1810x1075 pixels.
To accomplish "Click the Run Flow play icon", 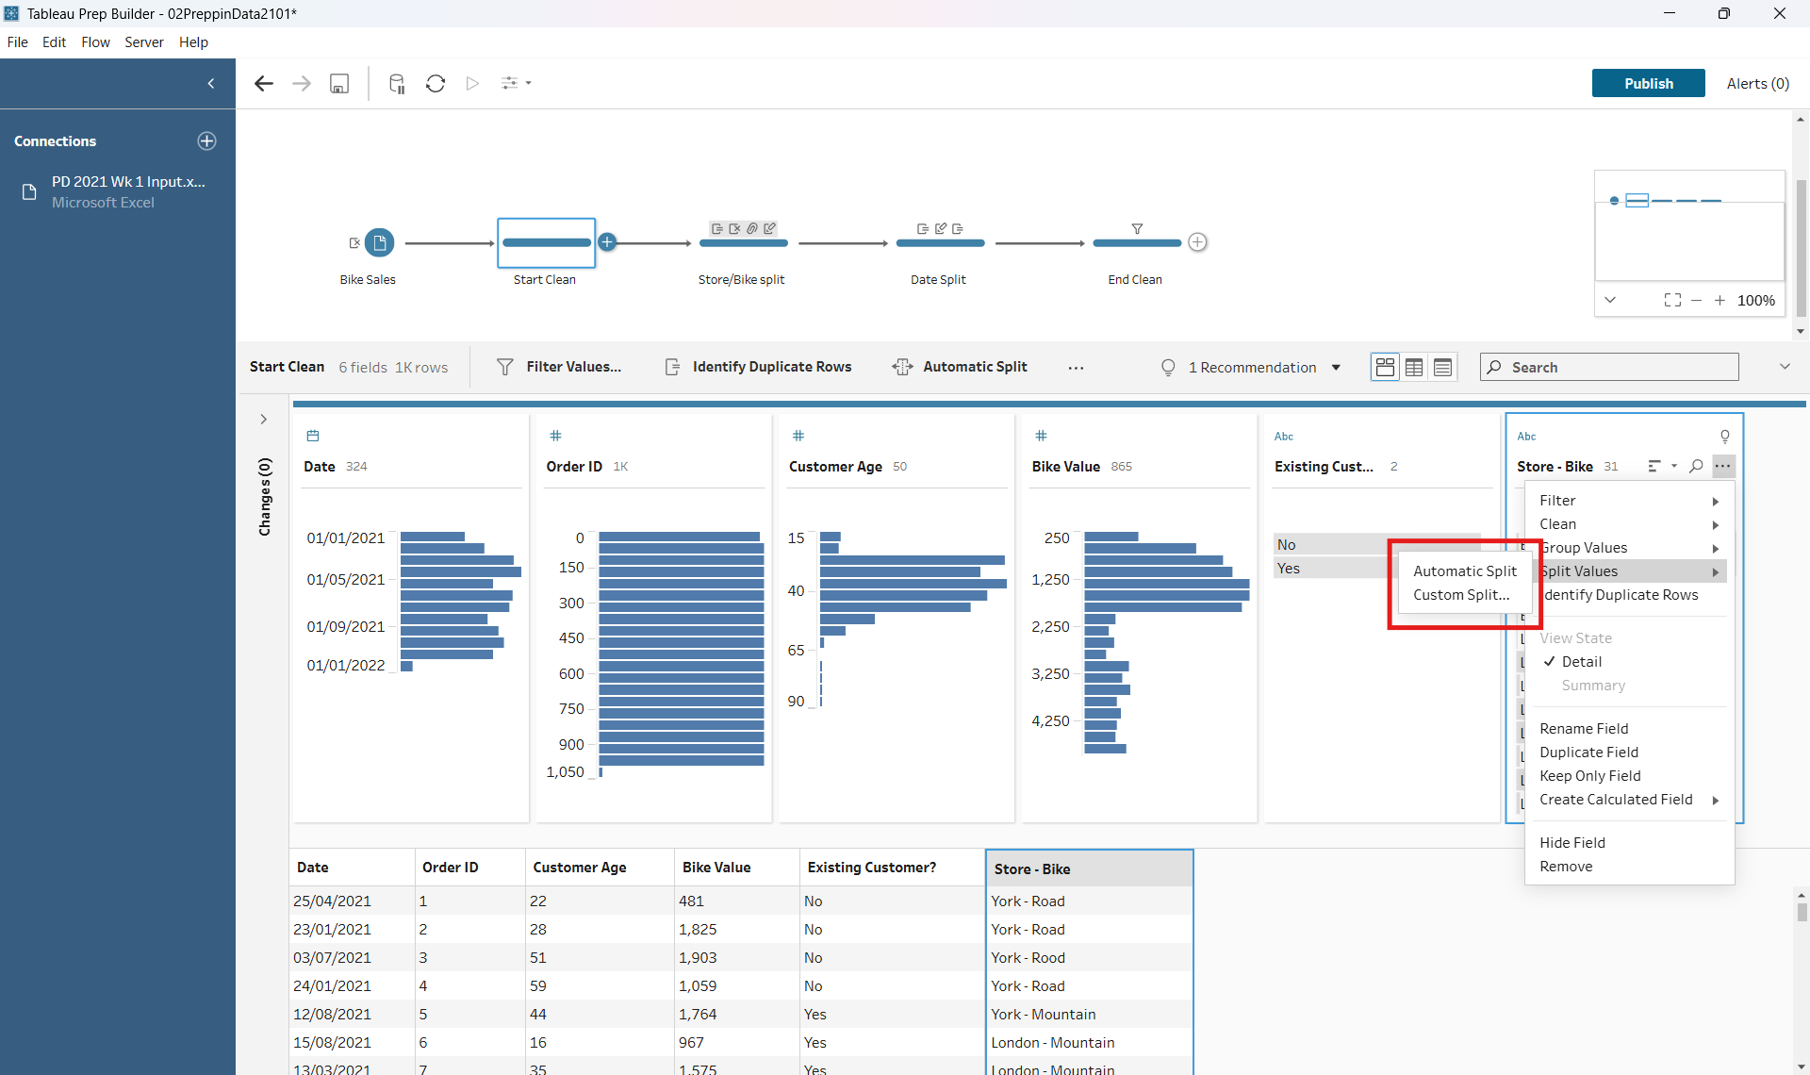I will click(472, 83).
